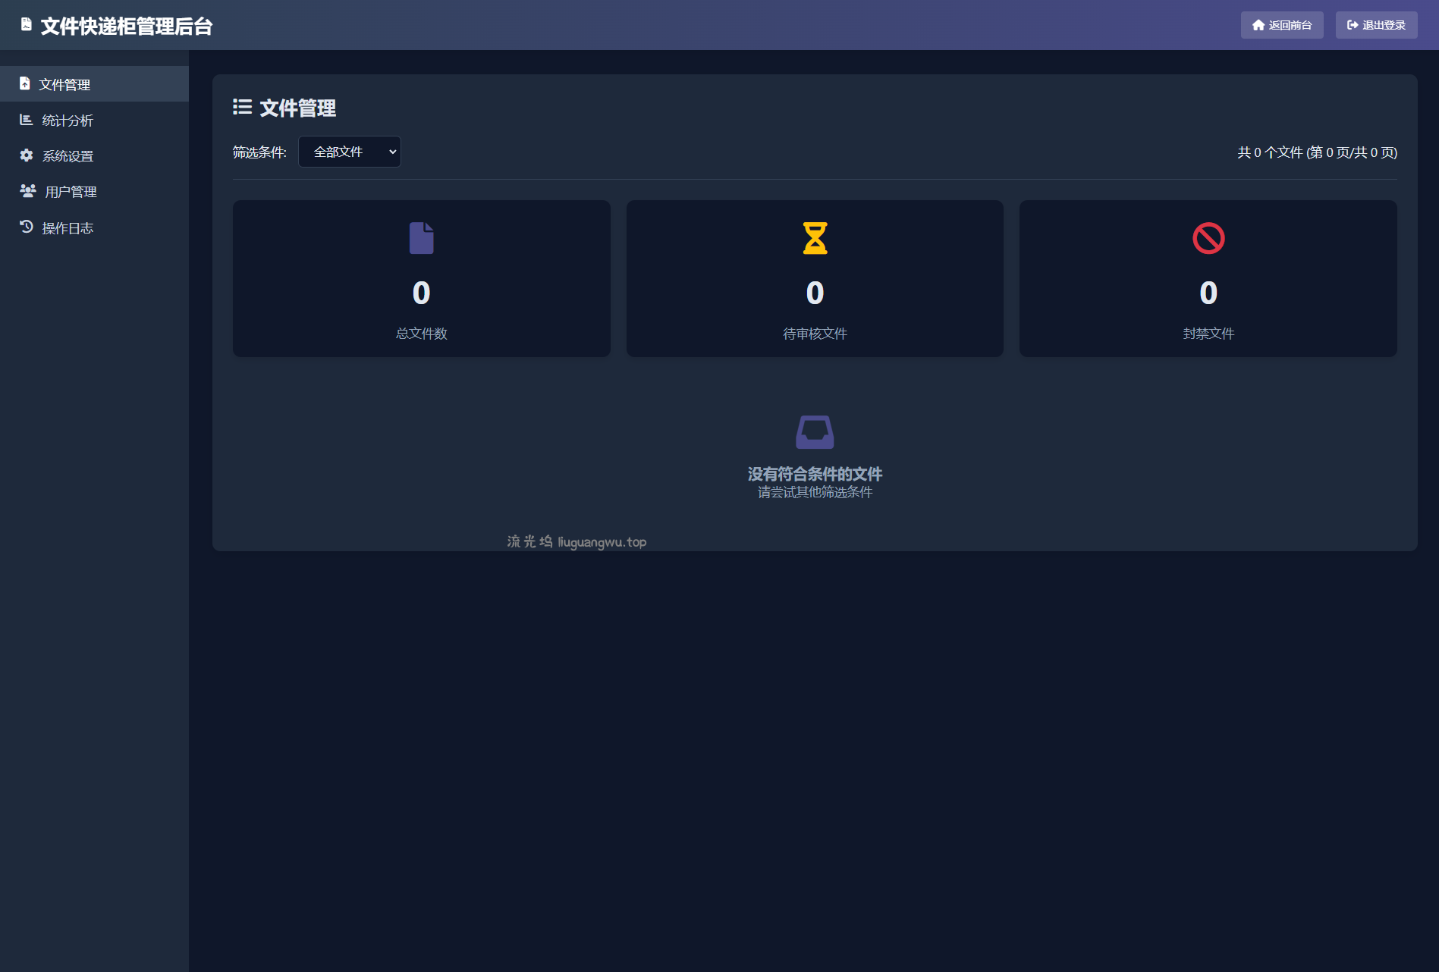
Task: Click the file icon beside the header title
Action: click(x=26, y=25)
